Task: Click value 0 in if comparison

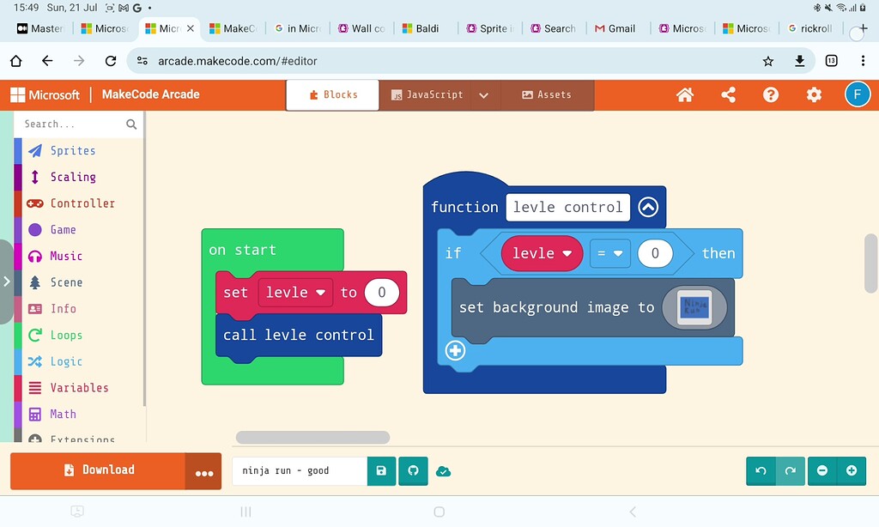Action: (655, 253)
